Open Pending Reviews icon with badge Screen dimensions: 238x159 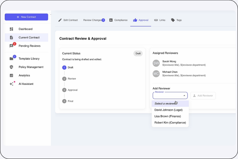pos(12,46)
